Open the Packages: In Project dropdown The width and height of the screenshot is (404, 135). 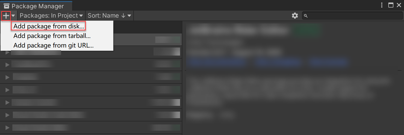51,16
